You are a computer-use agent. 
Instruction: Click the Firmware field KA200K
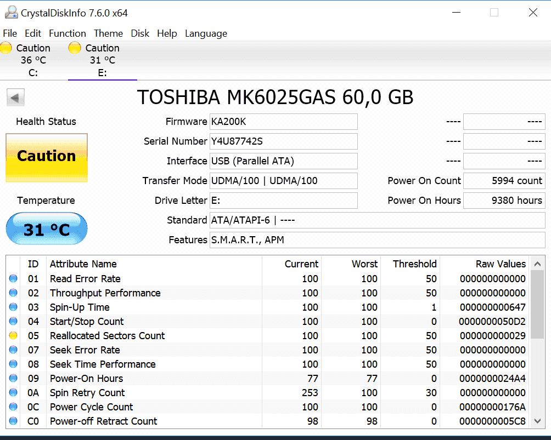(x=284, y=122)
